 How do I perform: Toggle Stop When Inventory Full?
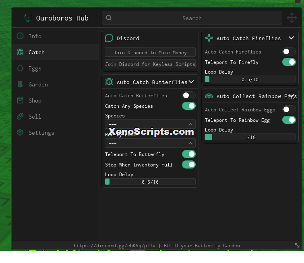coord(189,164)
